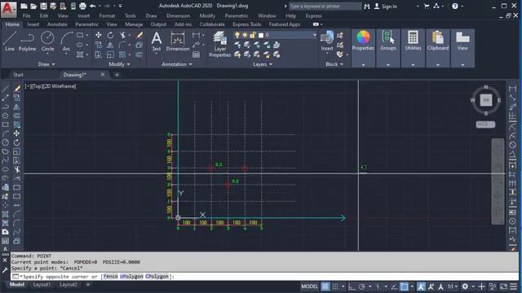522x293 pixels.
Task: Open the workspace gear dropdown in status bar
Action: 473,286
